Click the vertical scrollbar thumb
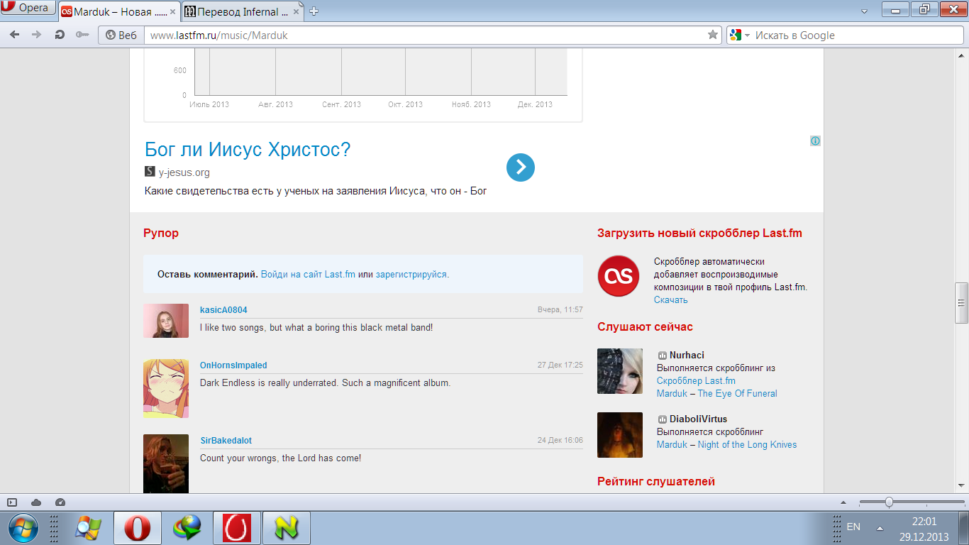This screenshot has width=969, height=545. [961, 303]
